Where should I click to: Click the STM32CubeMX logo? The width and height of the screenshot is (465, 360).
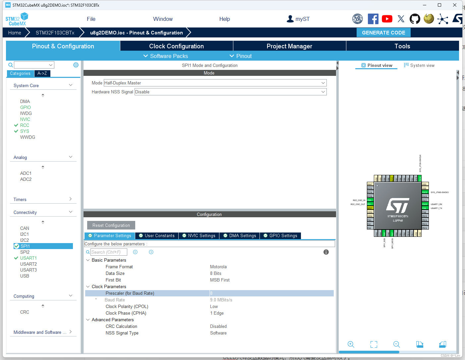17,19
